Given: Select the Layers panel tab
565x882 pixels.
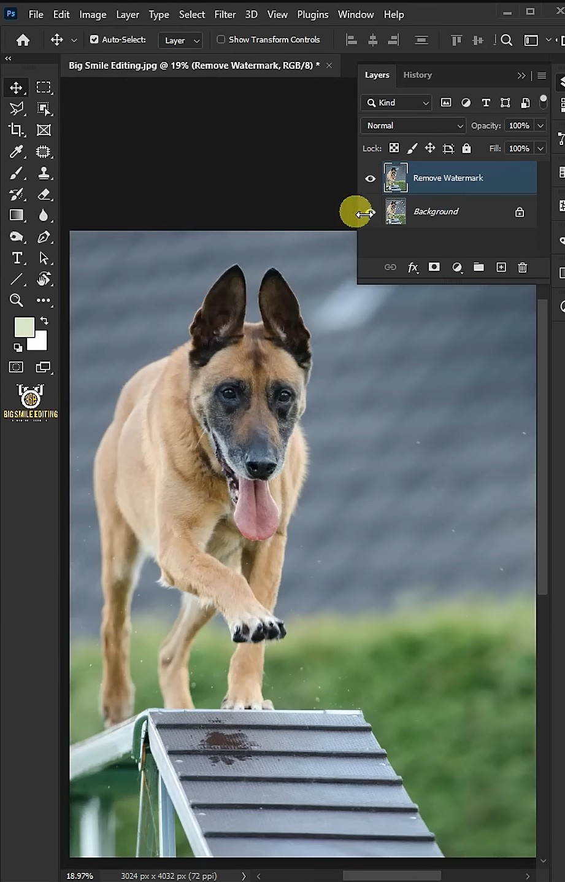Looking at the screenshot, I should (x=377, y=75).
